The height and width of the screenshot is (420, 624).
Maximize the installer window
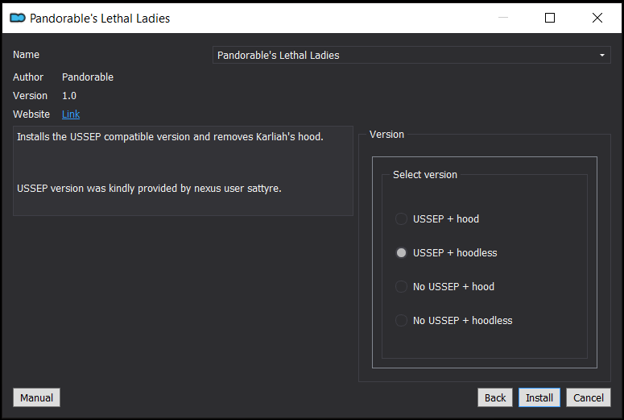pyautogui.click(x=550, y=18)
